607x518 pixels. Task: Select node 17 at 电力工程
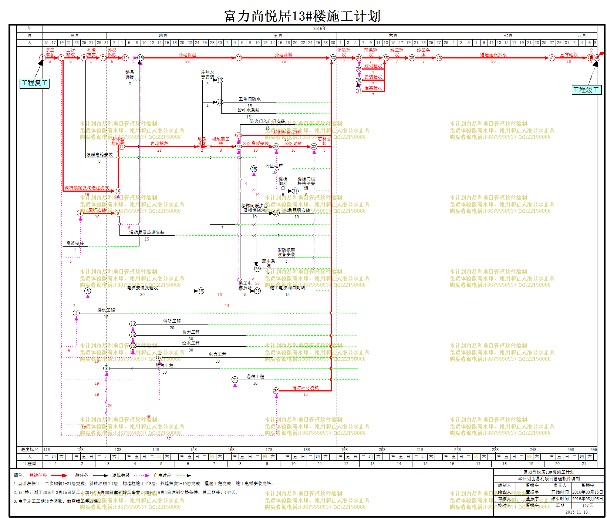pyautogui.click(x=159, y=357)
